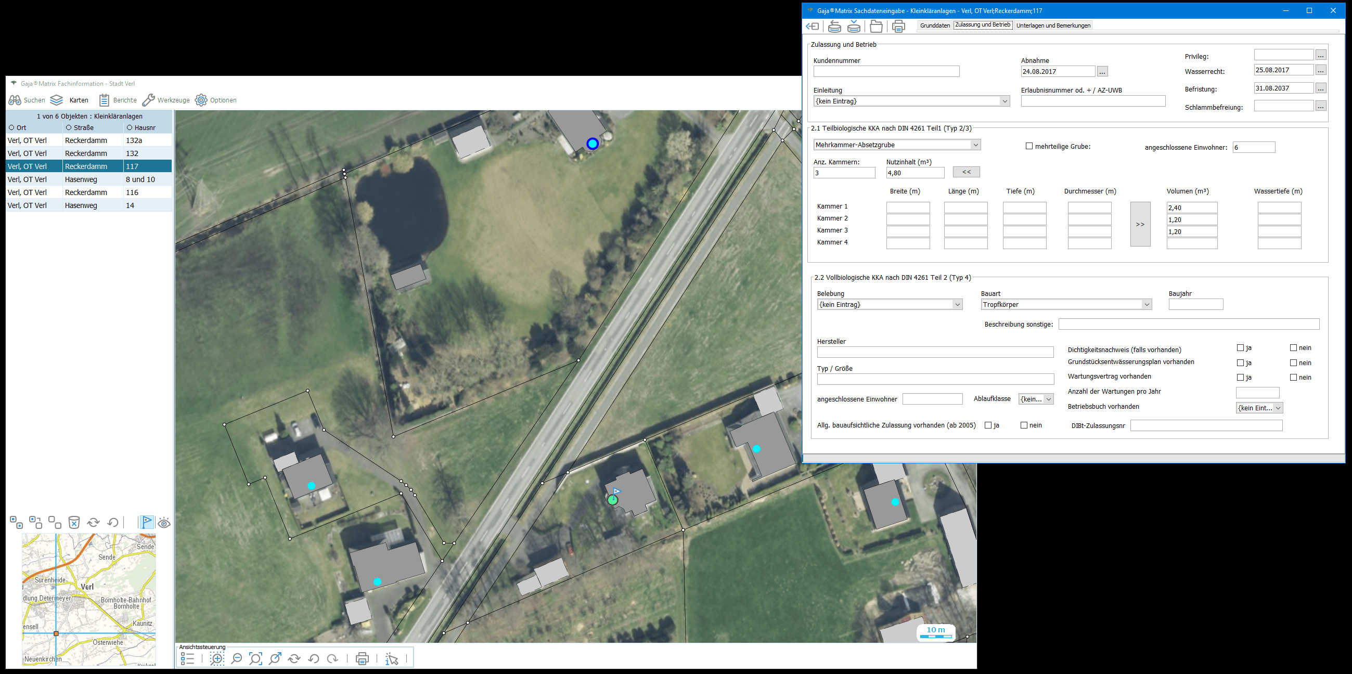Check 'nein' for Dichtigkeitsnachweis
Viewport: 1352px width, 674px height.
[x=1293, y=348]
